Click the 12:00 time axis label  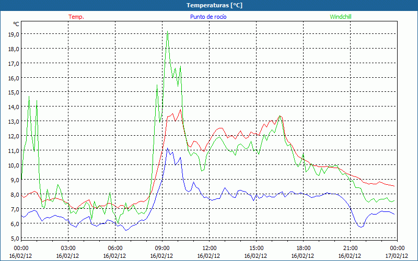(210, 248)
